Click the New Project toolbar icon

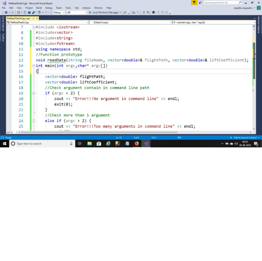[x=19, y=13]
